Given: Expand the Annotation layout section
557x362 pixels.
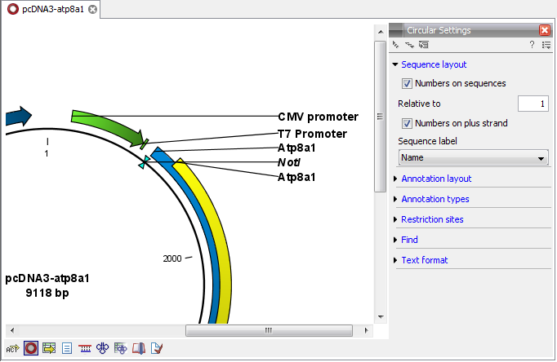Looking at the screenshot, I should (436, 179).
